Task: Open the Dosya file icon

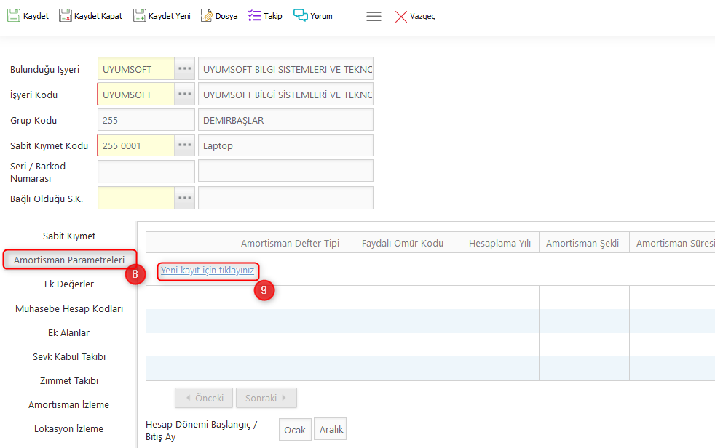Action: [x=207, y=16]
